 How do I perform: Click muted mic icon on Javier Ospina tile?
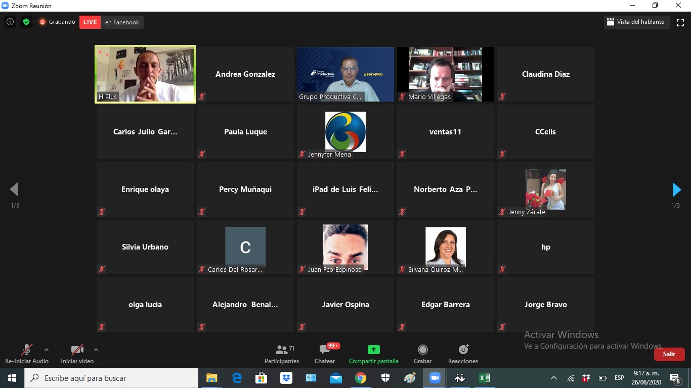click(x=302, y=327)
